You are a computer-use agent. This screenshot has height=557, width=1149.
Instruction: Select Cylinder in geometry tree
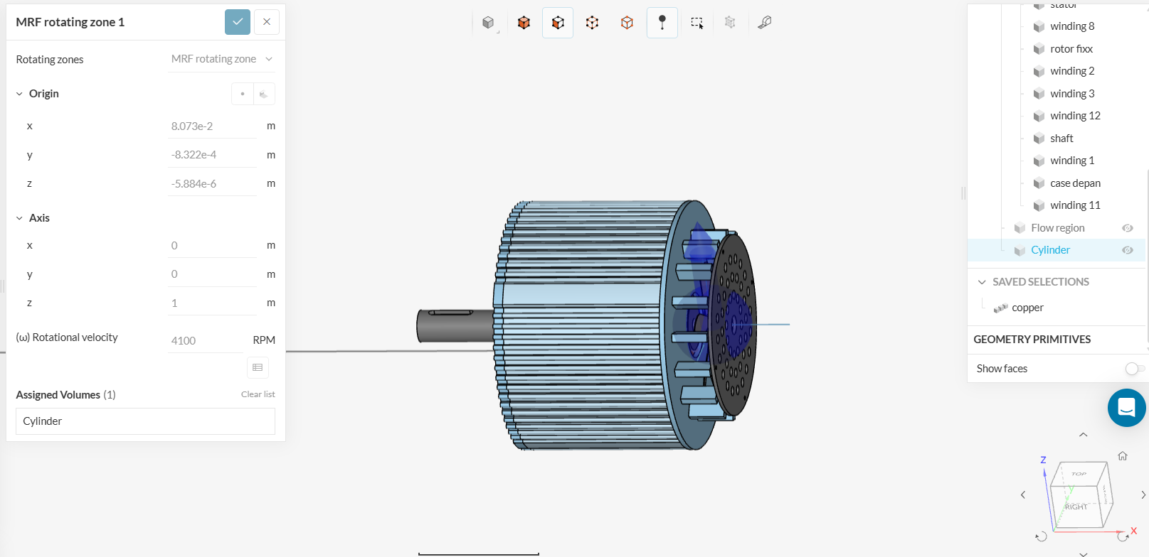(x=1050, y=250)
